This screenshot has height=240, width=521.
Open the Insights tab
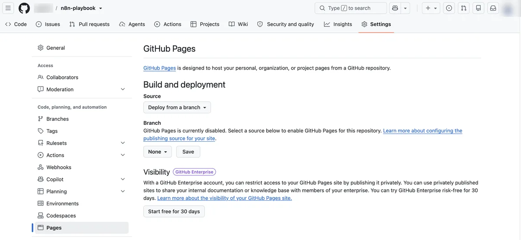point(338,24)
